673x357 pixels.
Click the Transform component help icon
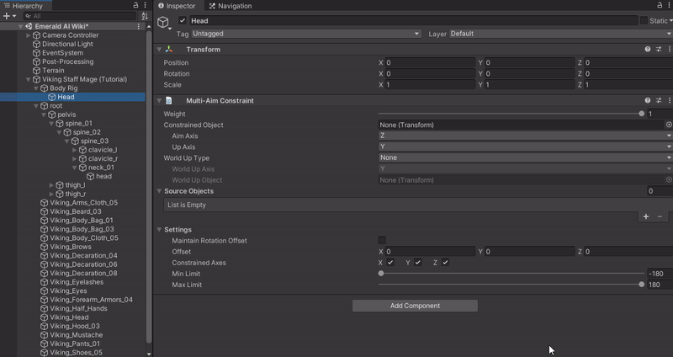coord(648,50)
